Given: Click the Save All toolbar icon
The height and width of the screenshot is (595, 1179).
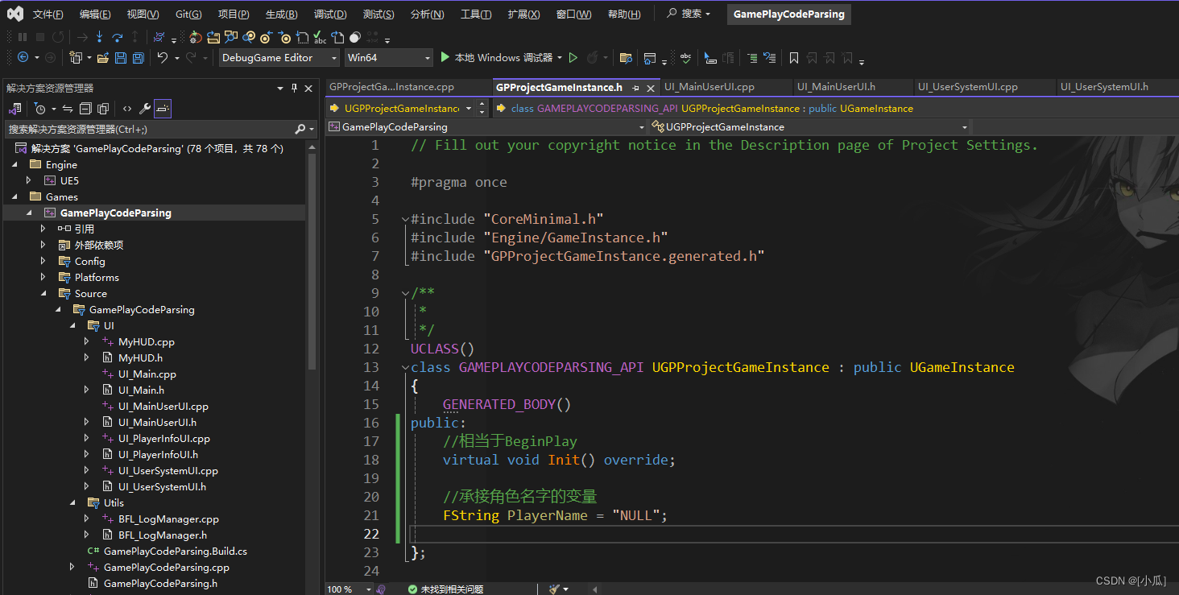Looking at the screenshot, I should click(139, 58).
